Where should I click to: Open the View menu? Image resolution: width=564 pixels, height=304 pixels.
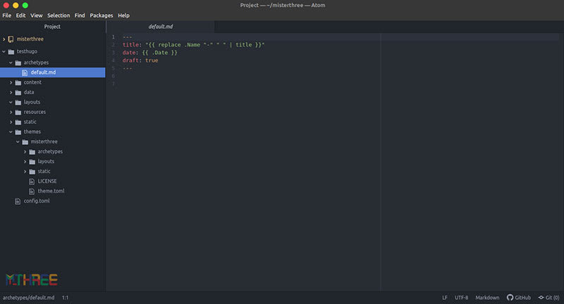(x=37, y=15)
